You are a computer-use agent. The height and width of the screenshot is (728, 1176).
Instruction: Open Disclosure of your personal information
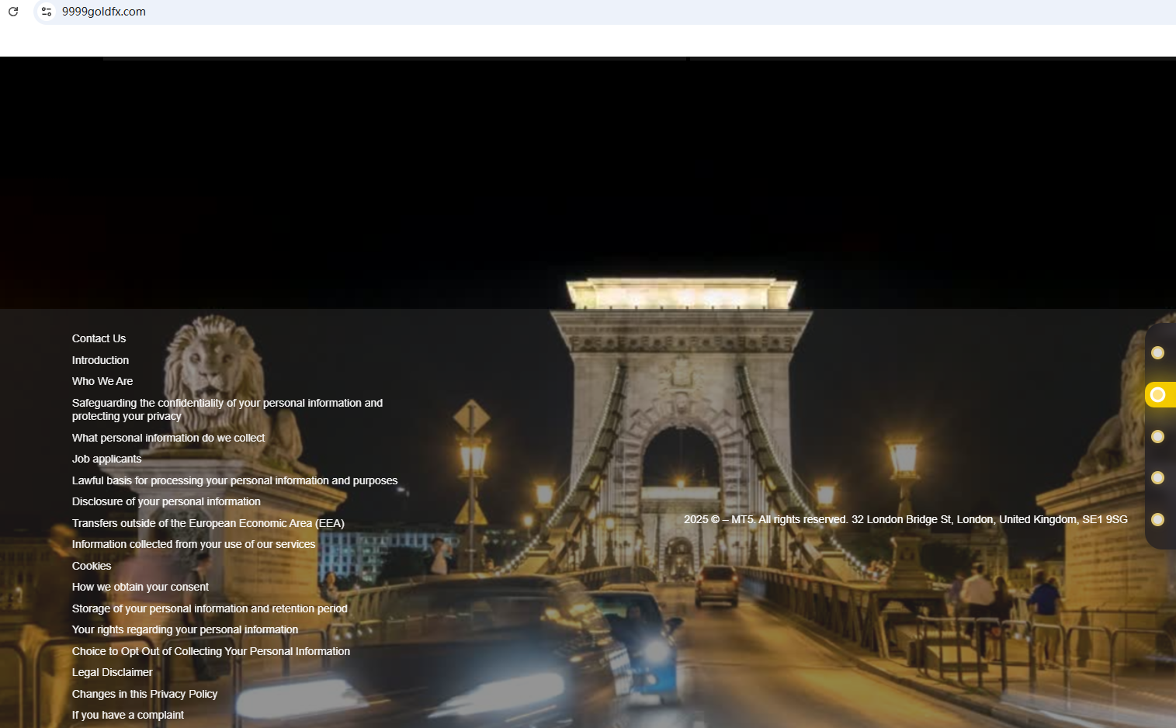click(166, 501)
